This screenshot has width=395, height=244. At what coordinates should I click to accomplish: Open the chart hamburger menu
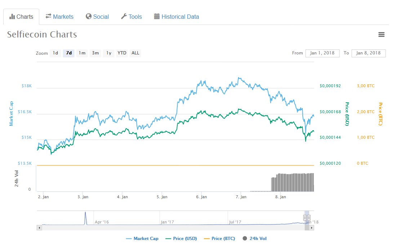point(381,35)
